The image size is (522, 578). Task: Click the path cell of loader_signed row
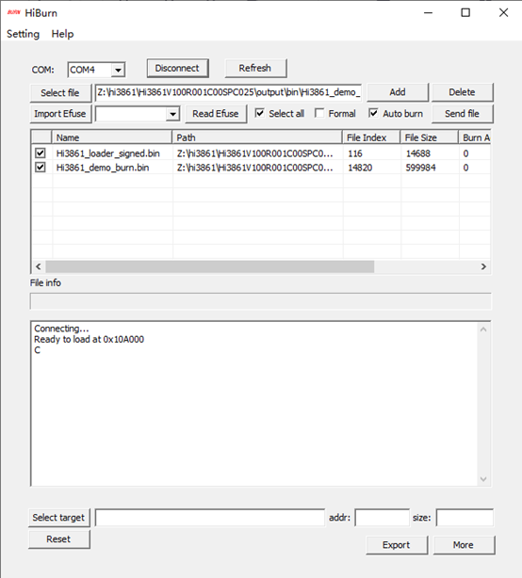coord(254,153)
